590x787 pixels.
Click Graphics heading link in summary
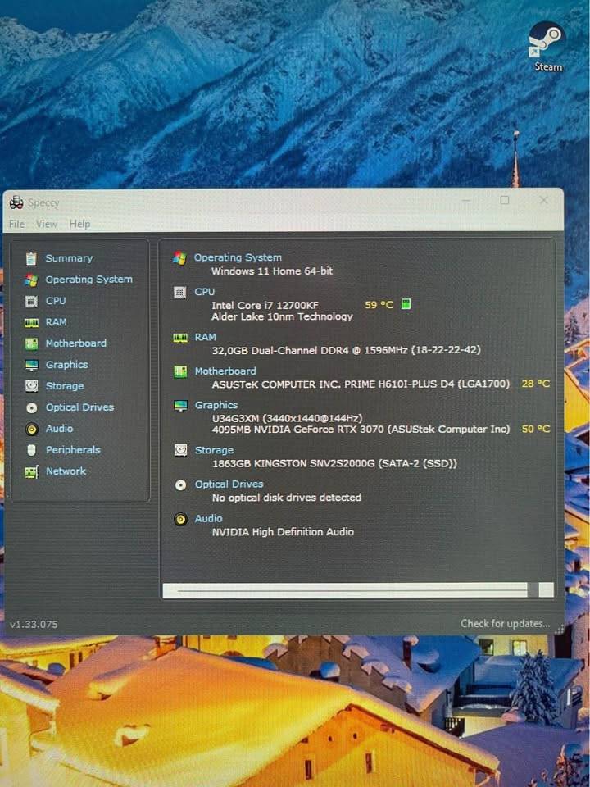point(216,405)
